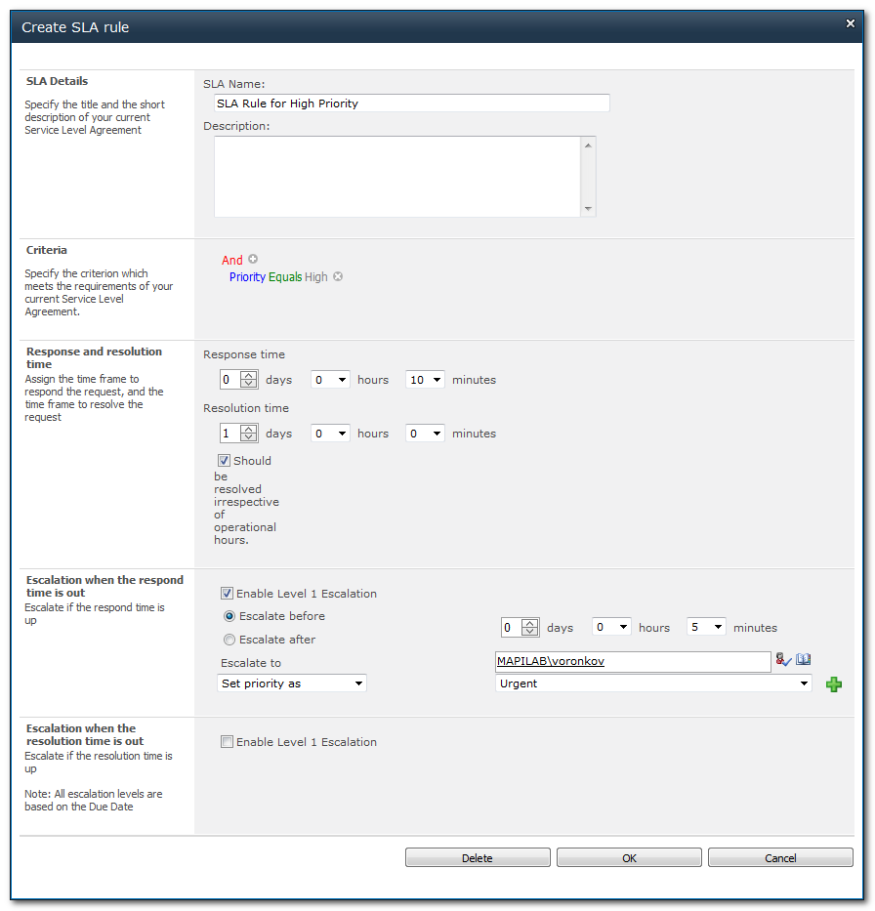The width and height of the screenshot is (875, 911).
Task: Click the Delete button
Action: click(478, 858)
